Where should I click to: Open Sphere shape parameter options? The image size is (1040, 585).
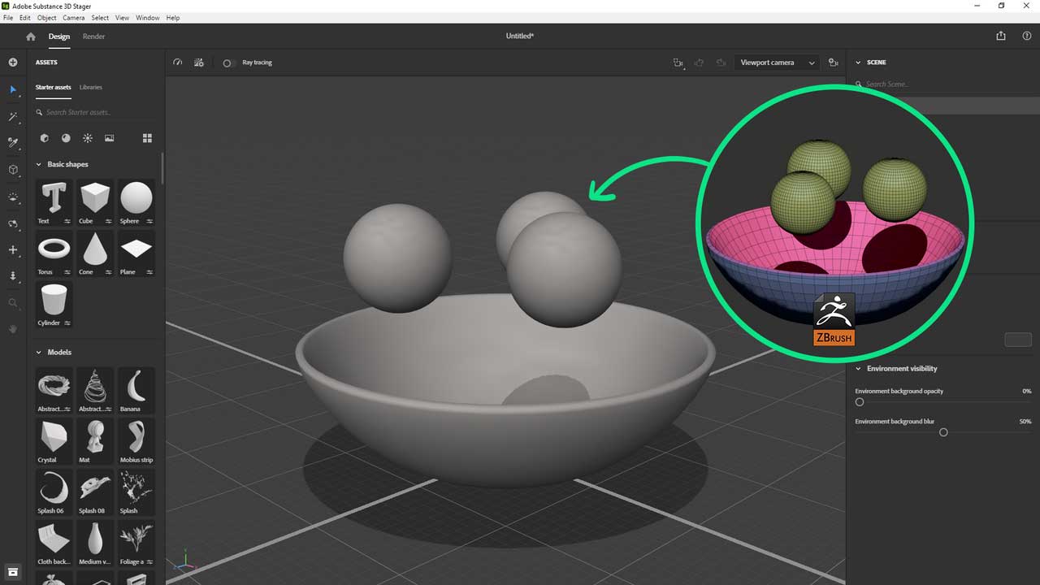click(150, 221)
